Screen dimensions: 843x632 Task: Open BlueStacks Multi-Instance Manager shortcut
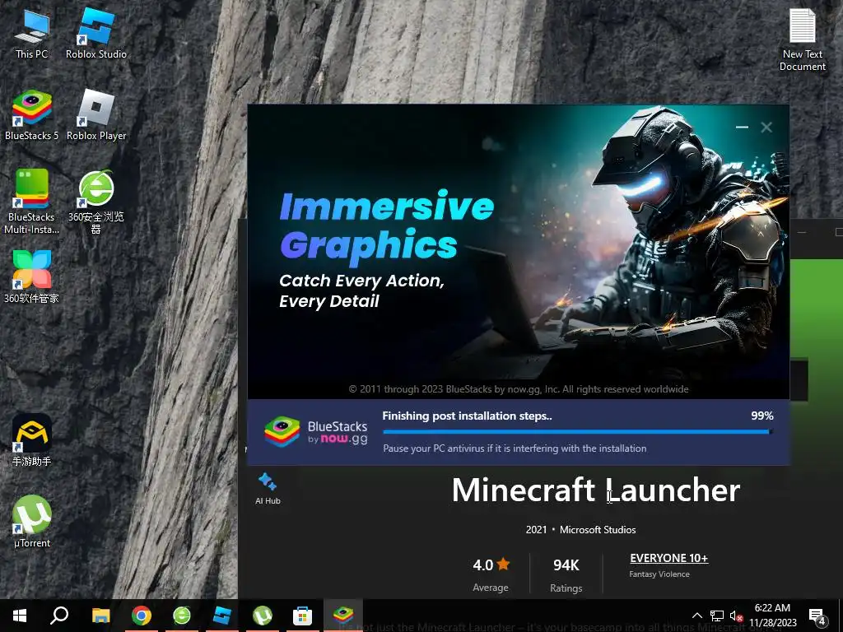32,202
